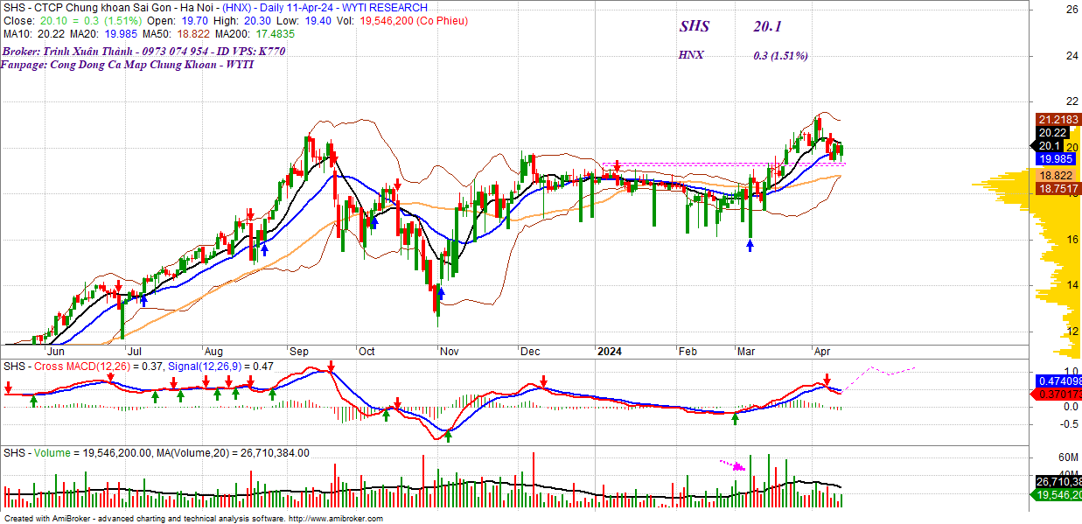Click the Broker 'Trinh Xuan Thanh' line
1082x524 pixels.
pos(143,51)
